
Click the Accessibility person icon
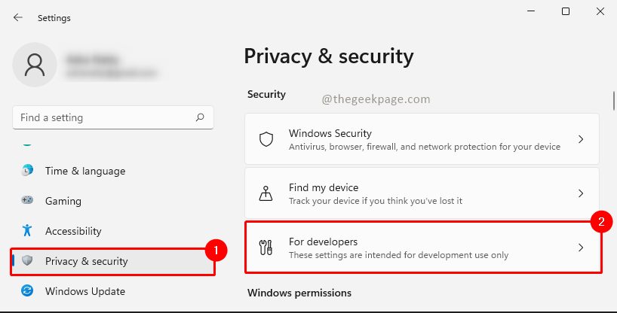pyautogui.click(x=28, y=231)
